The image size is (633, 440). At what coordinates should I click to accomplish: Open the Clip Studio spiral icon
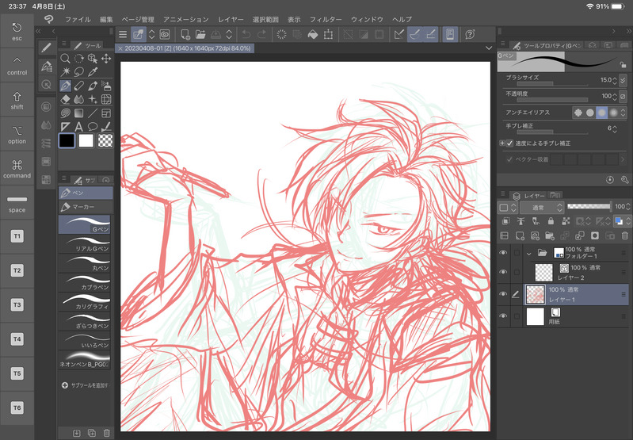[165, 35]
